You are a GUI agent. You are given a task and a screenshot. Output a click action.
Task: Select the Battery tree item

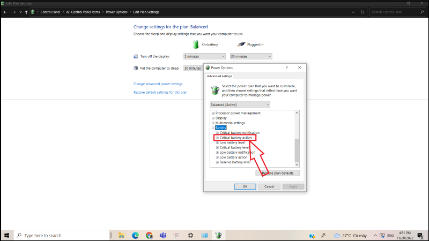(221, 128)
